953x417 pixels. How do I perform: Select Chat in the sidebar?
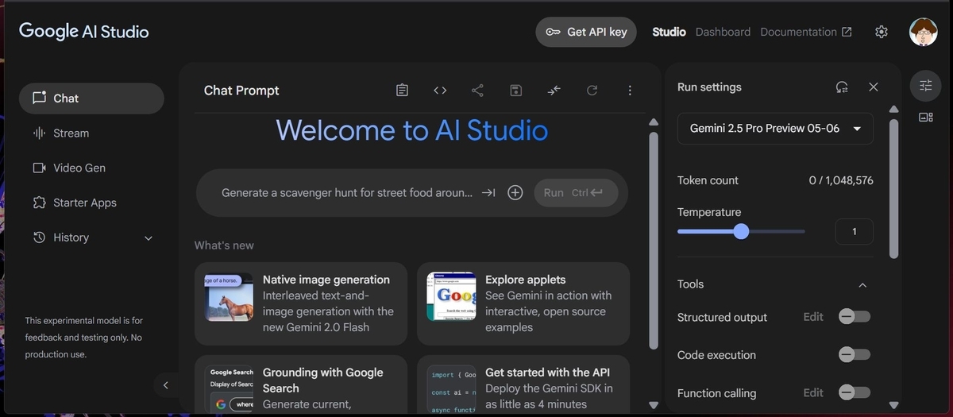click(x=91, y=98)
